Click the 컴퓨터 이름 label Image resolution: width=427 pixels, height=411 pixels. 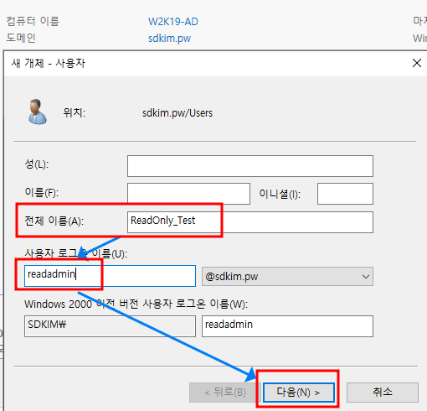point(33,21)
